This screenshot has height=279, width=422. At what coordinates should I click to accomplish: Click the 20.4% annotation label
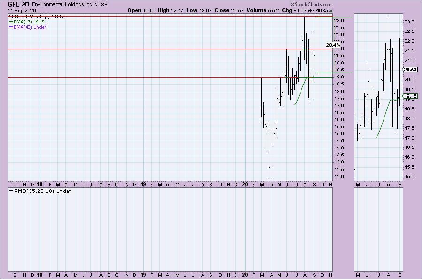(333, 45)
